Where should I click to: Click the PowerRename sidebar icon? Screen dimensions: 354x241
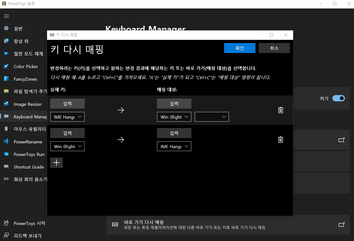coord(6,142)
